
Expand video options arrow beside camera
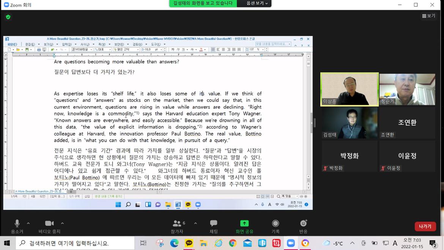click(x=62, y=223)
